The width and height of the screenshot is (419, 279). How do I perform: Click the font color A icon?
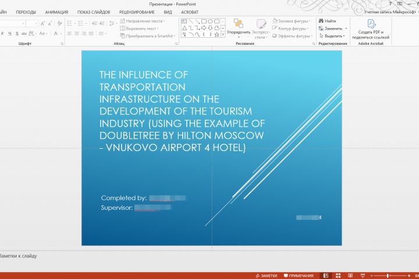click(56, 33)
